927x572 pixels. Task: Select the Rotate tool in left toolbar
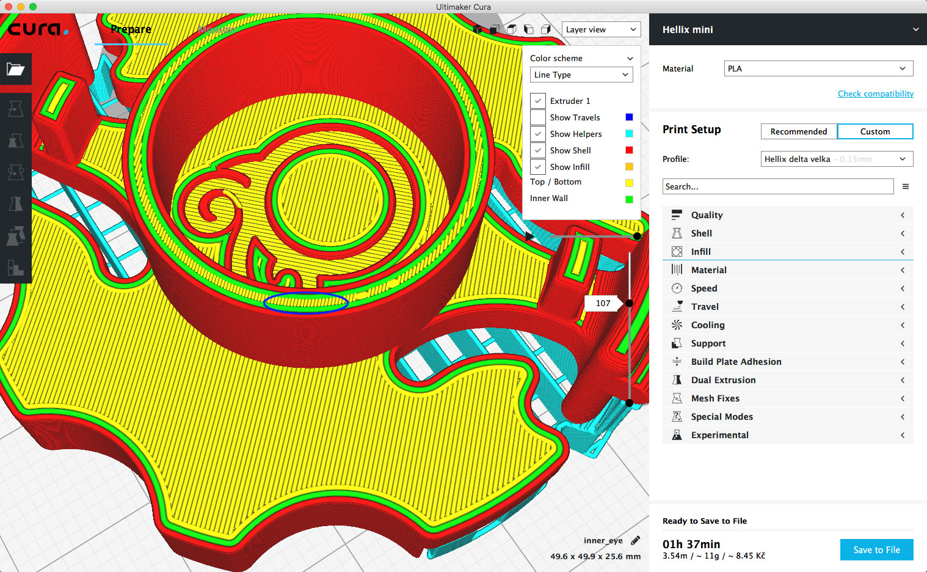[x=15, y=172]
